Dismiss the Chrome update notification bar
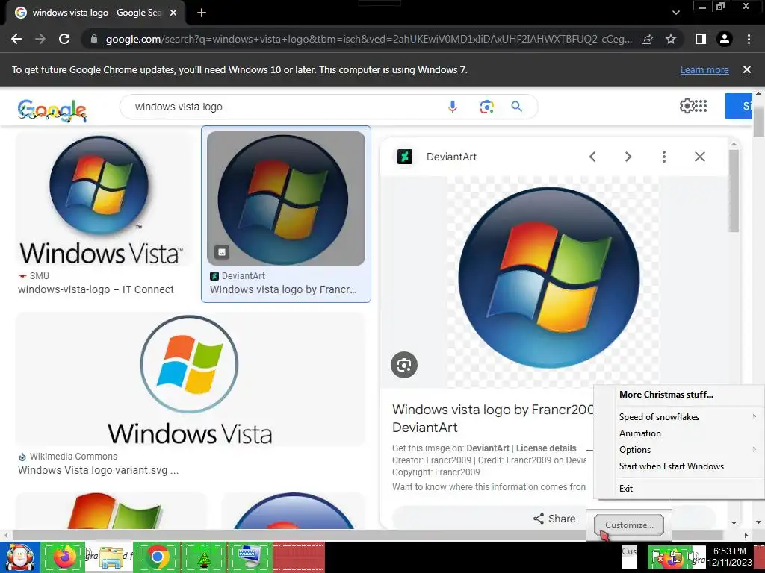 (746, 69)
